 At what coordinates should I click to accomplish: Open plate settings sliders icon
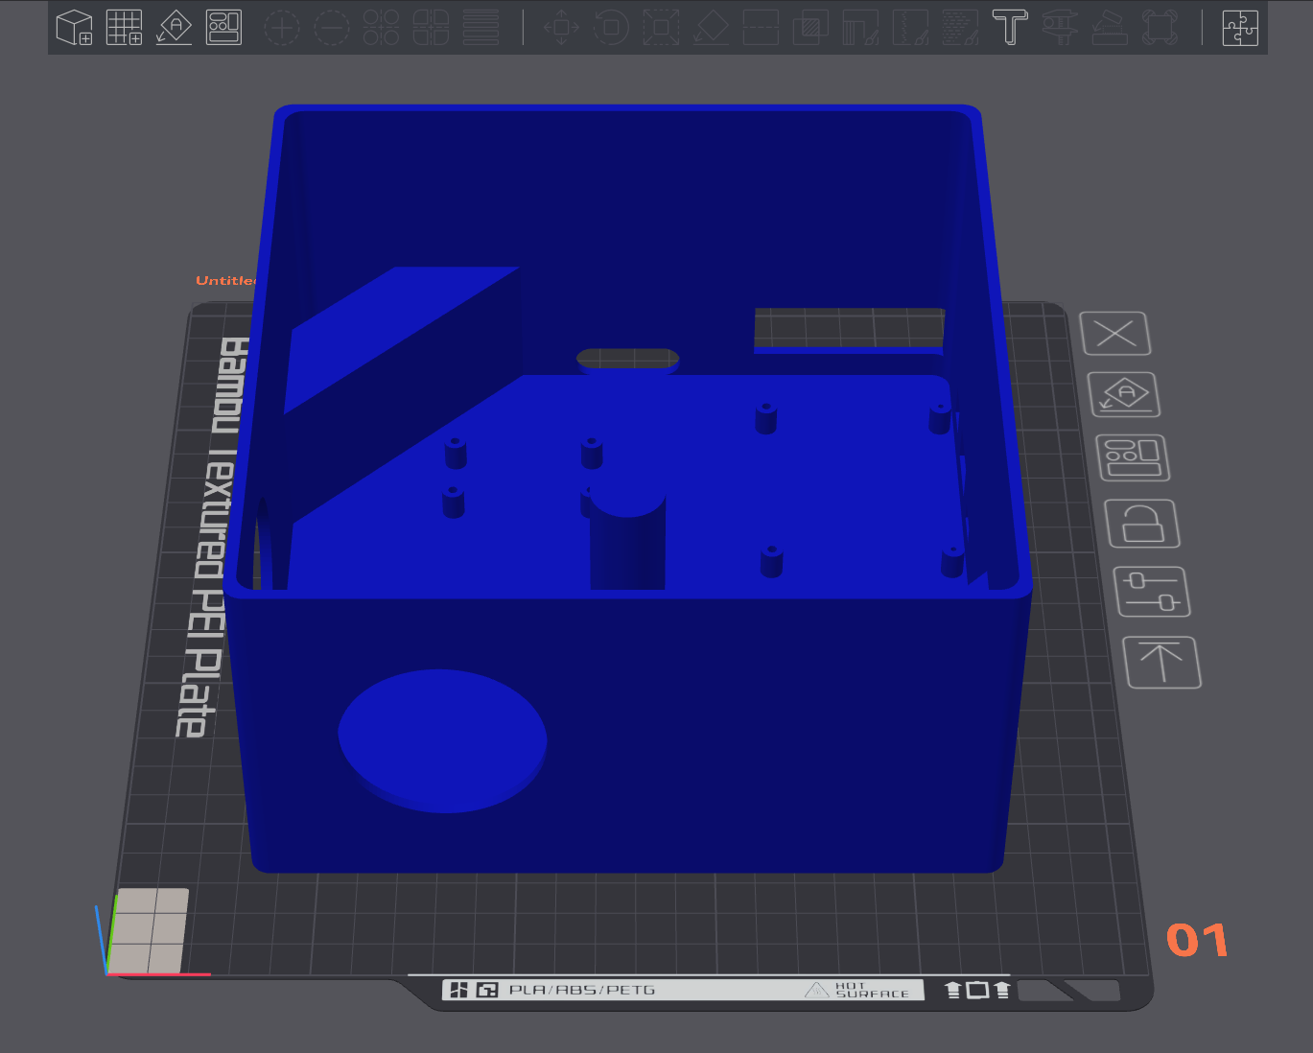click(x=1151, y=592)
